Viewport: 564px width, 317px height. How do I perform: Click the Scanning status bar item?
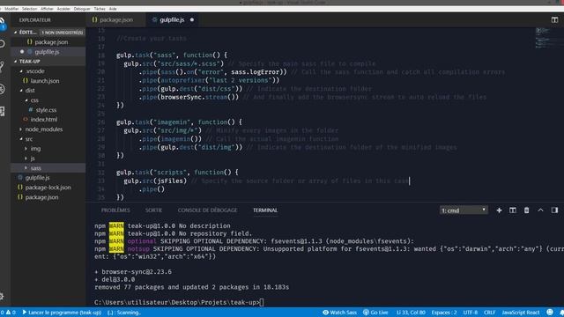tap(124, 313)
